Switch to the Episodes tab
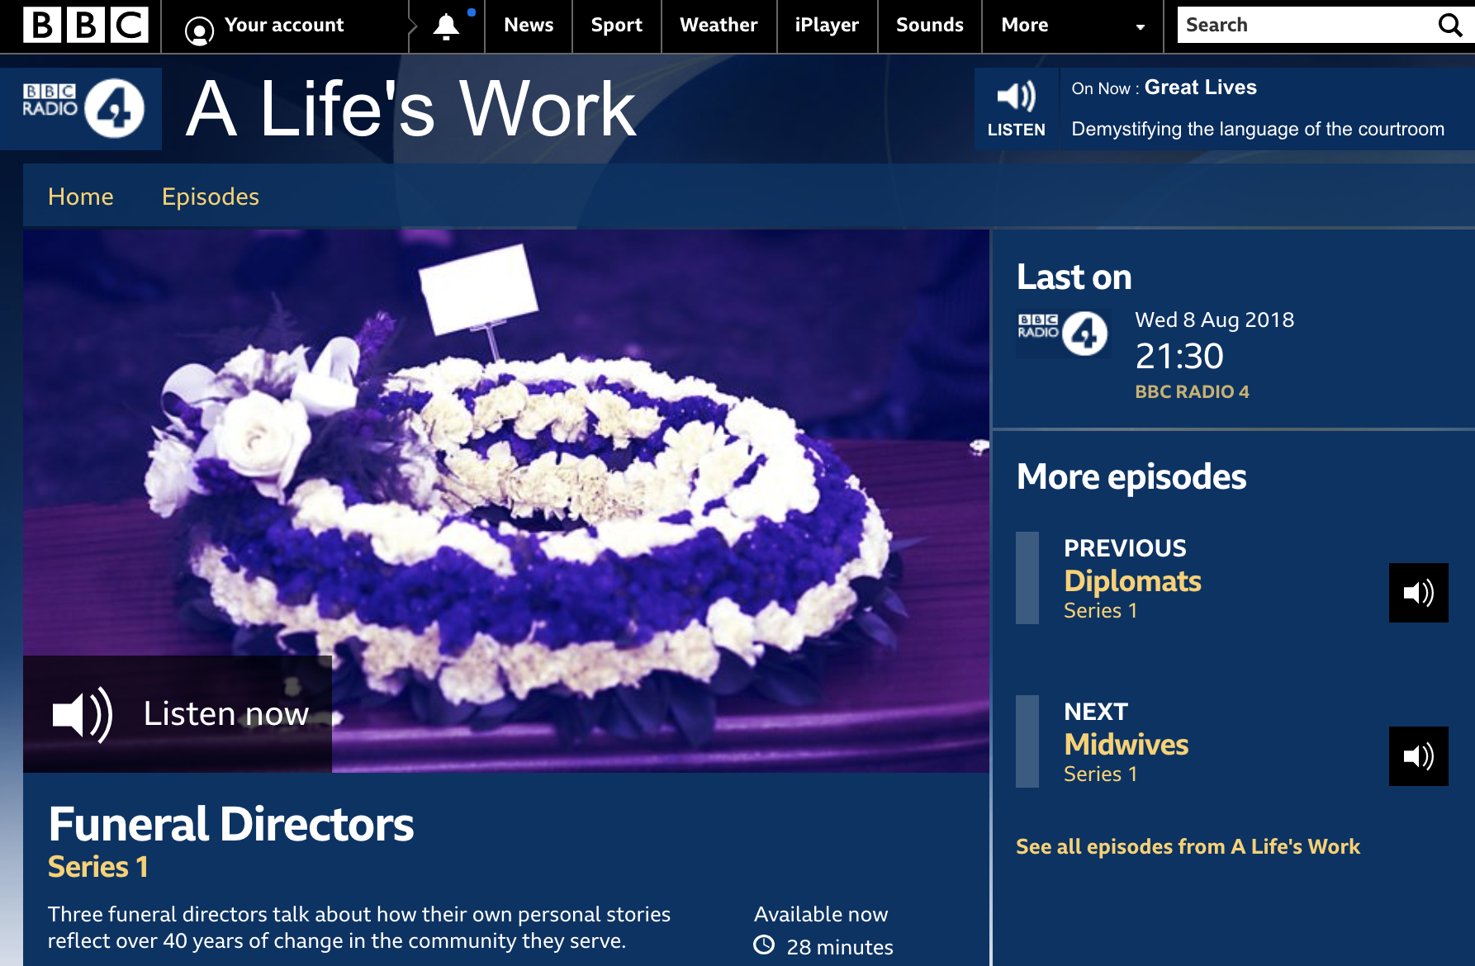 (211, 197)
